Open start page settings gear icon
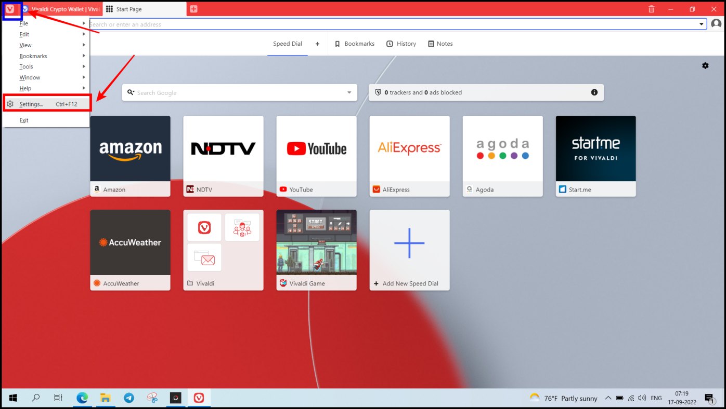Screen dimensions: 726x409 point(705,65)
